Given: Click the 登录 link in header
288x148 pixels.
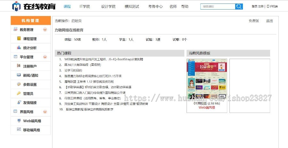Looking at the screenshot, I should pyautogui.click(x=254, y=6).
